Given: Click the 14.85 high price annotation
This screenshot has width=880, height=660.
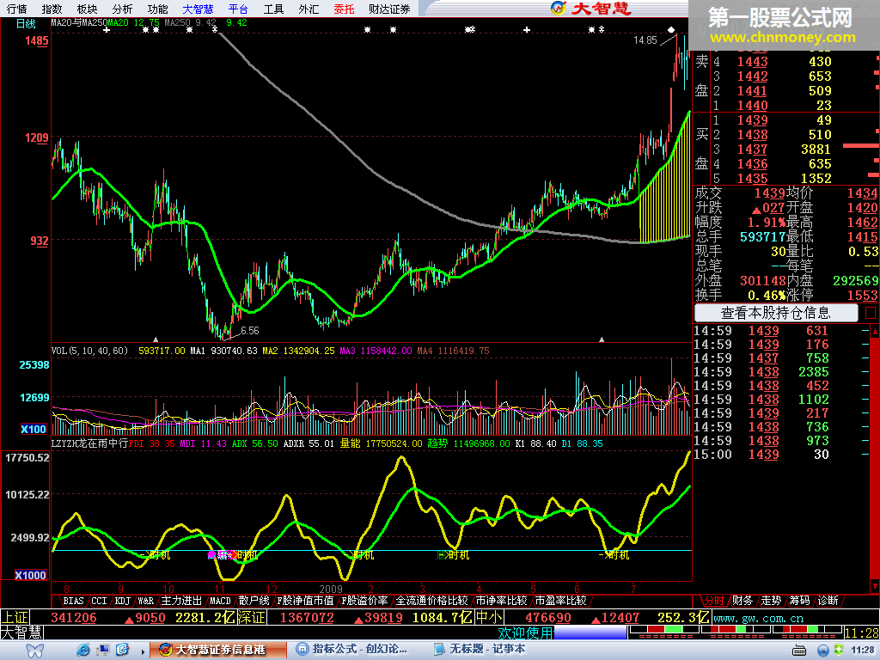Looking at the screenshot, I should tap(645, 40).
